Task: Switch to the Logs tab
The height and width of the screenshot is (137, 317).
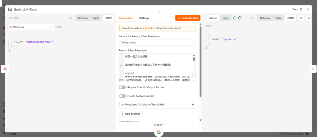Action: (226, 18)
